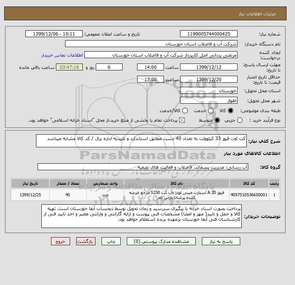Open the اطلاعات تماس خریدار link

pyautogui.click(x=62, y=55)
